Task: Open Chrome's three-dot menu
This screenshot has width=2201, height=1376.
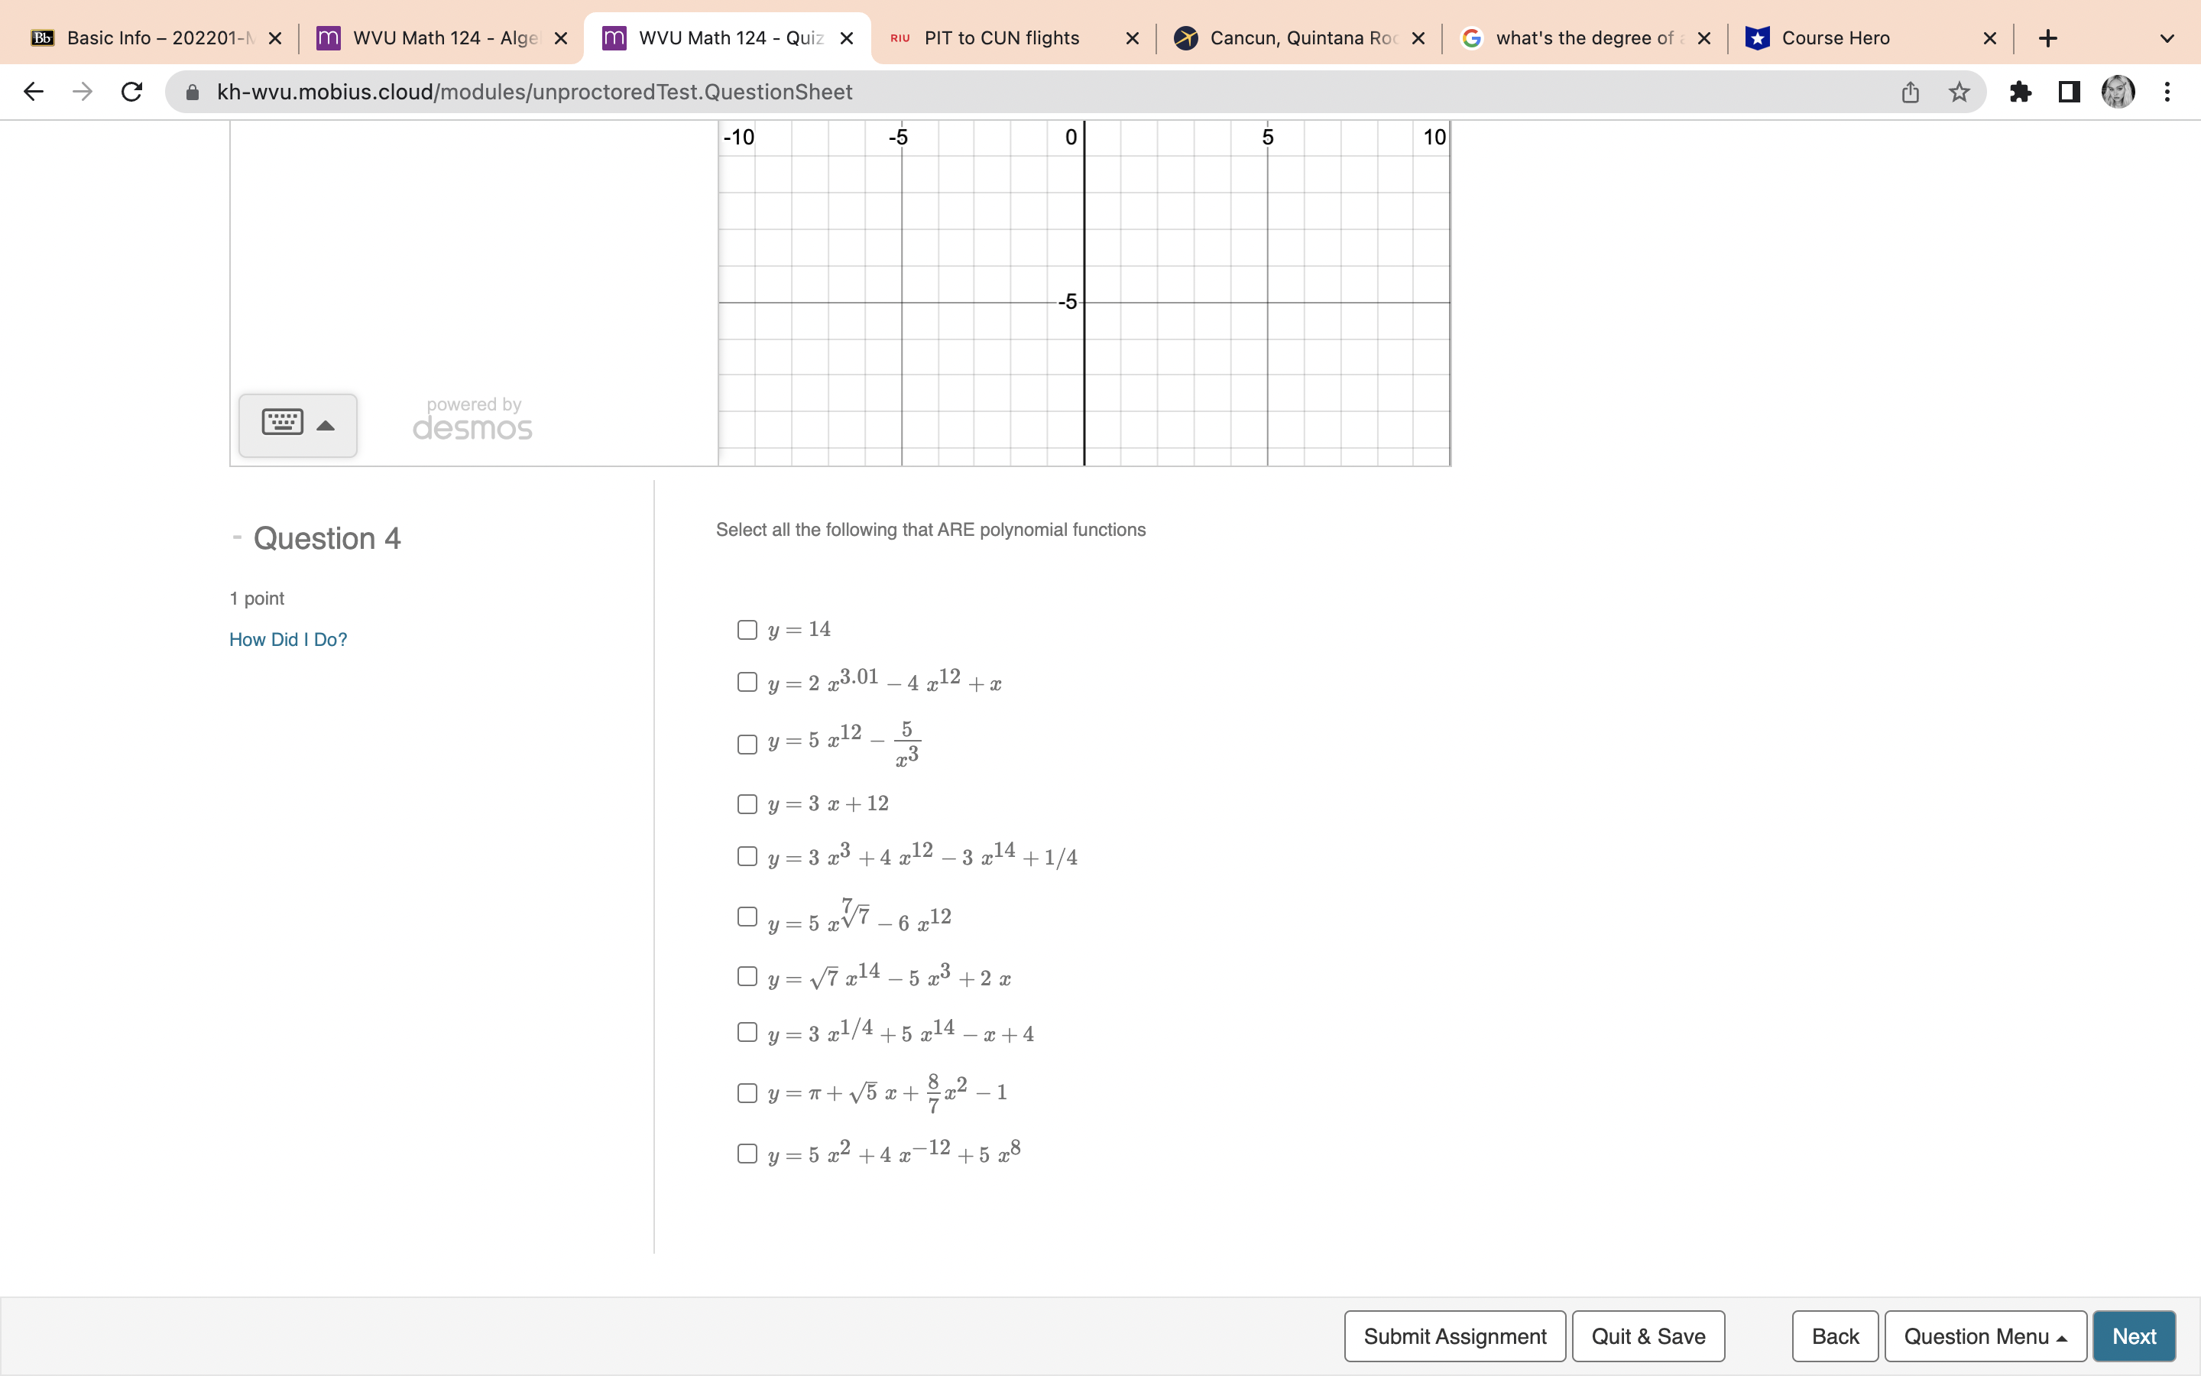Action: [x=2168, y=91]
